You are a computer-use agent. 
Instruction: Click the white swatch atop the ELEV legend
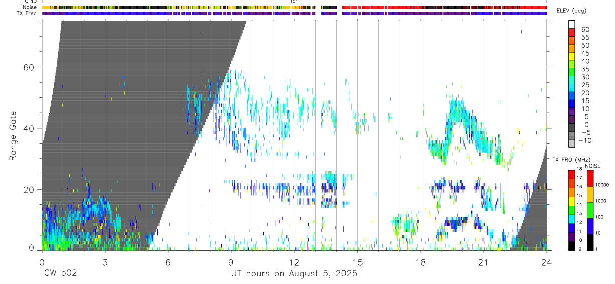[572, 24]
